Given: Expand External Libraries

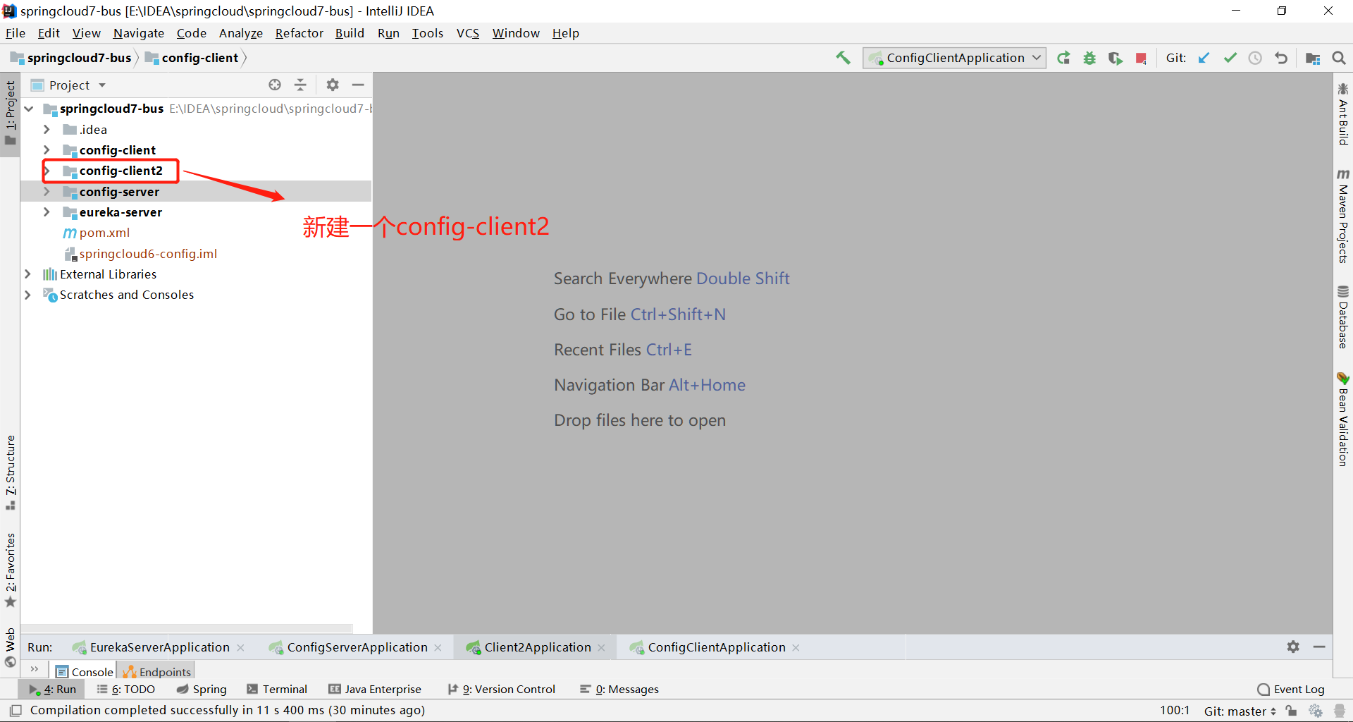Looking at the screenshot, I should tap(28, 274).
